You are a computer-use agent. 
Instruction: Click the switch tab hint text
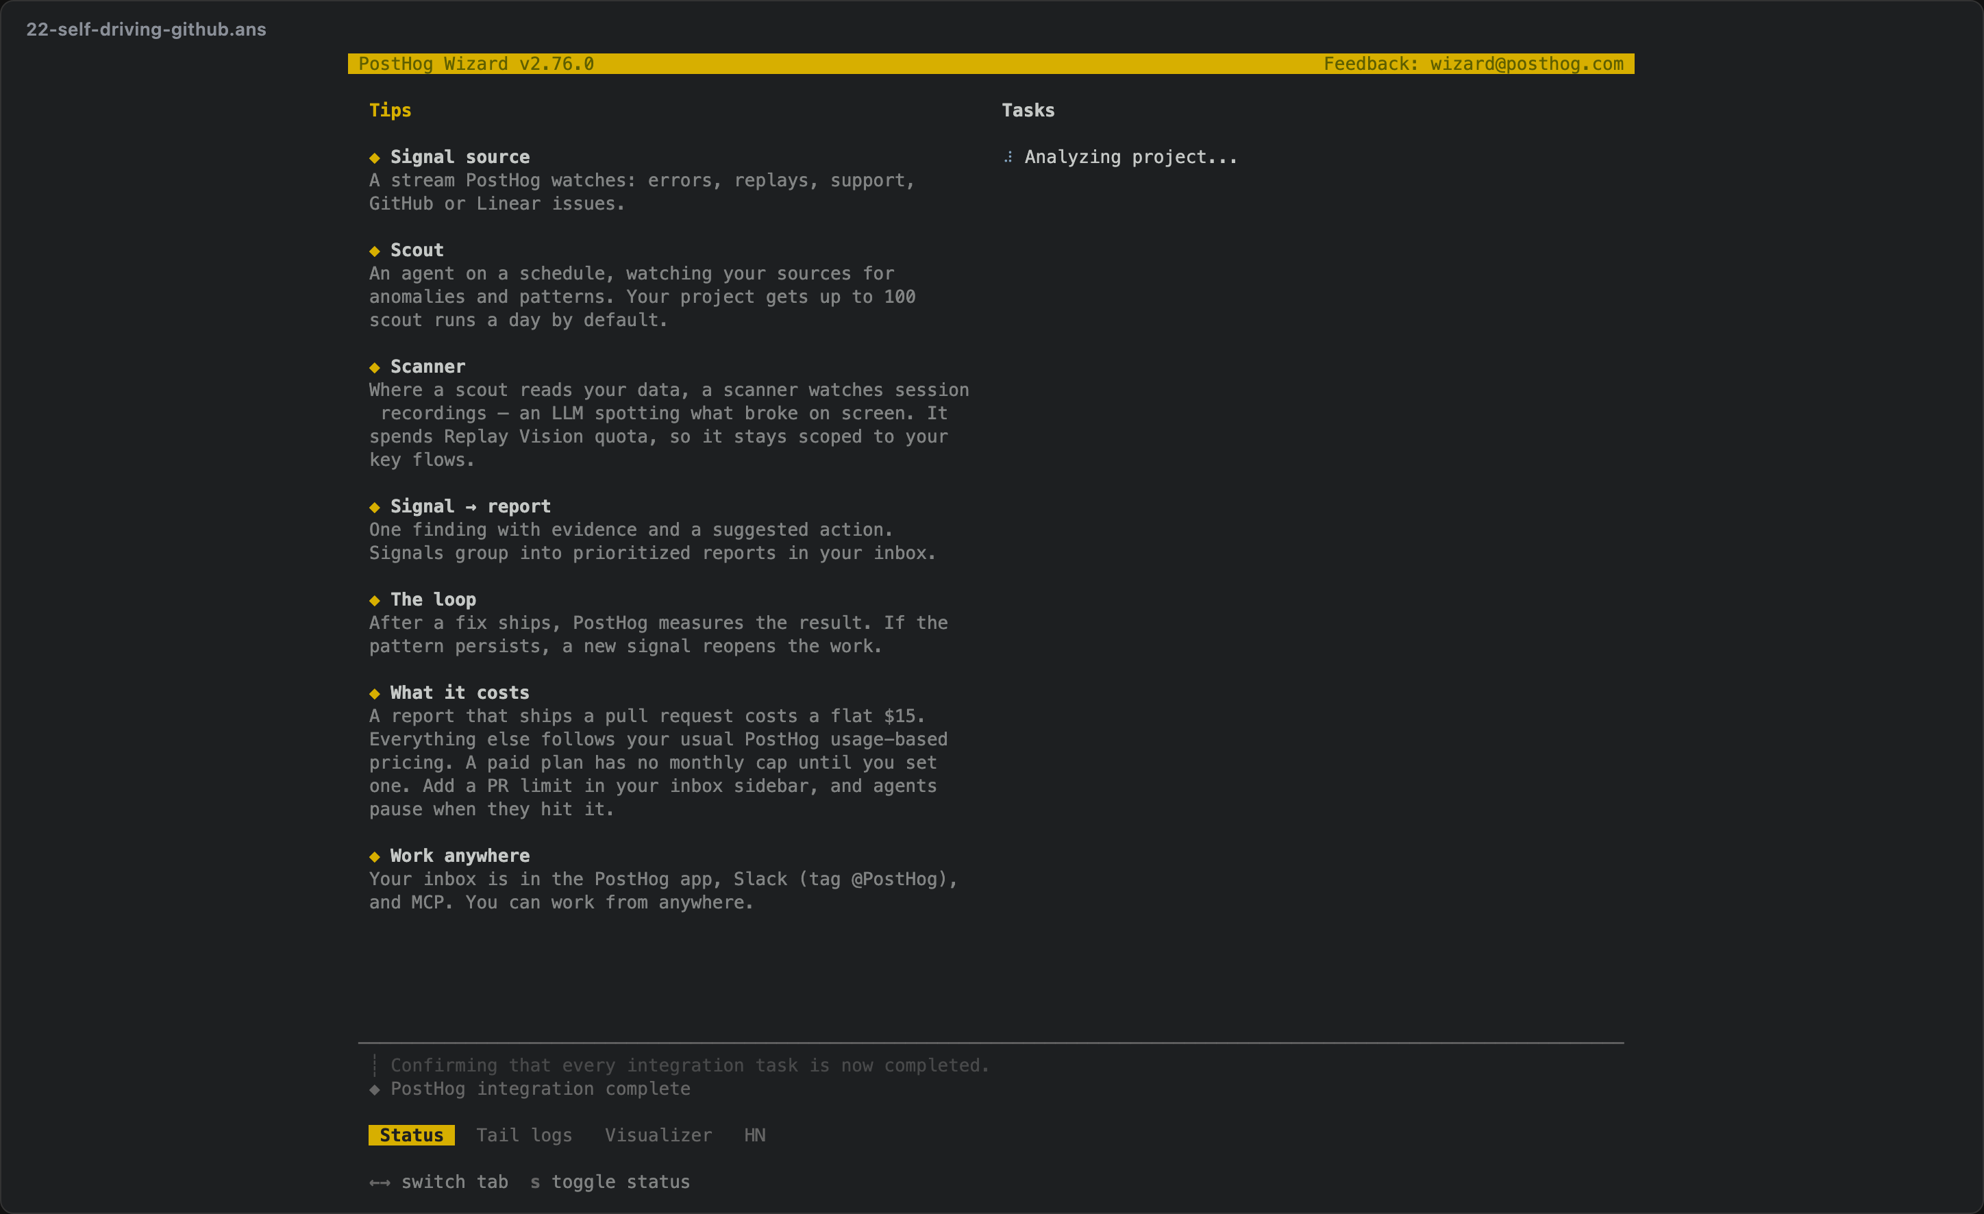click(x=454, y=1182)
